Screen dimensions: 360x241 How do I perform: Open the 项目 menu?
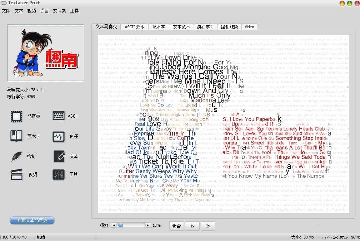tap(44, 11)
